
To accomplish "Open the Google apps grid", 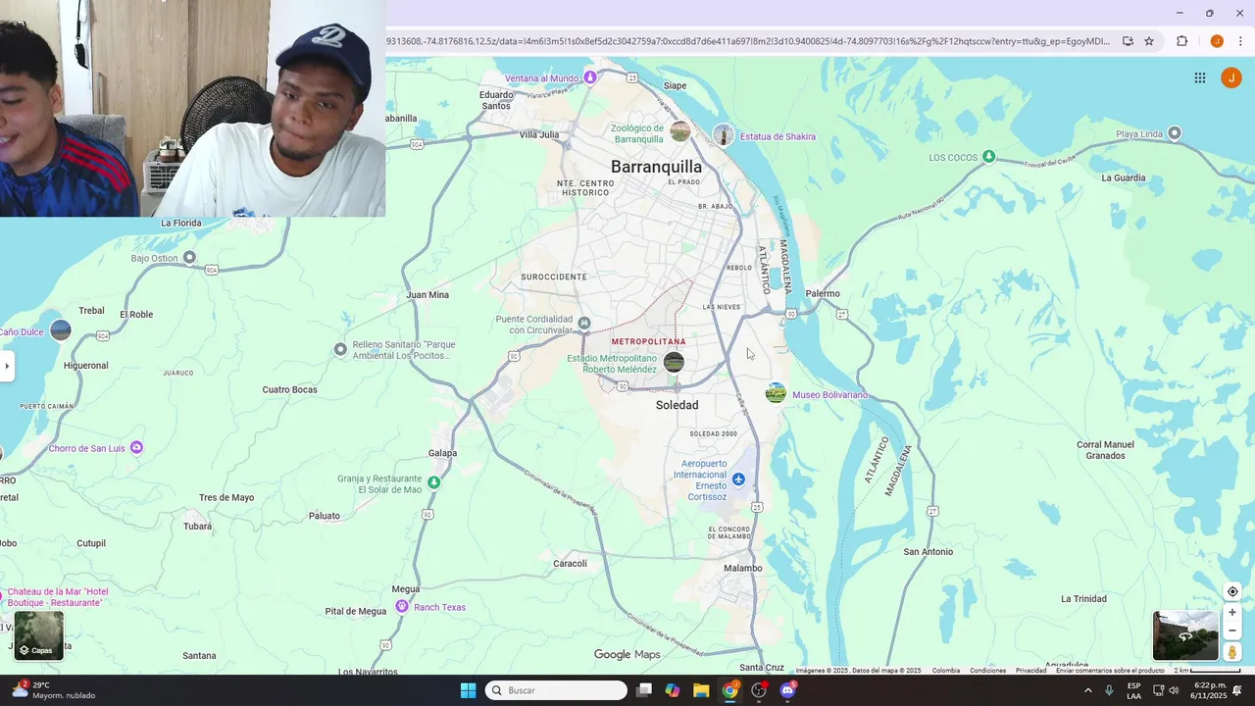I will coord(1199,77).
